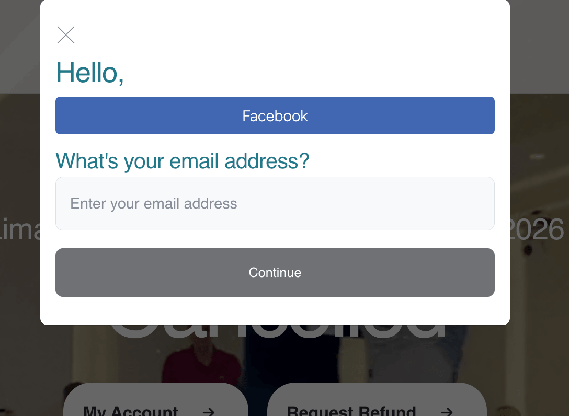Sign in with the Facebook button
Viewport: 569px width, 416px height.
click(x=275, y=115)
